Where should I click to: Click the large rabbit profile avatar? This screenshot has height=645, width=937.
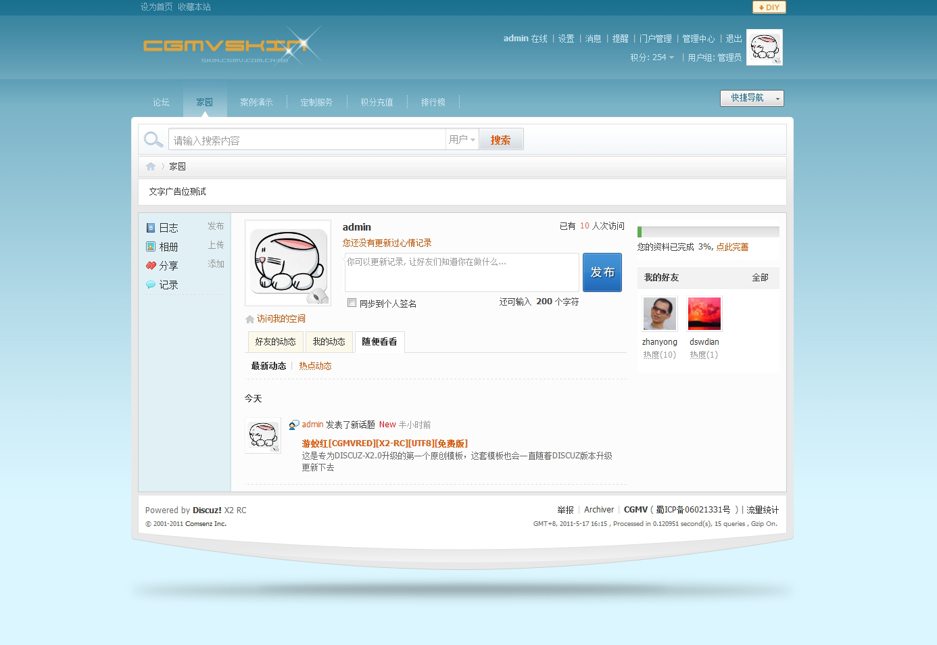pyautogui.click(x=288, y=263)
